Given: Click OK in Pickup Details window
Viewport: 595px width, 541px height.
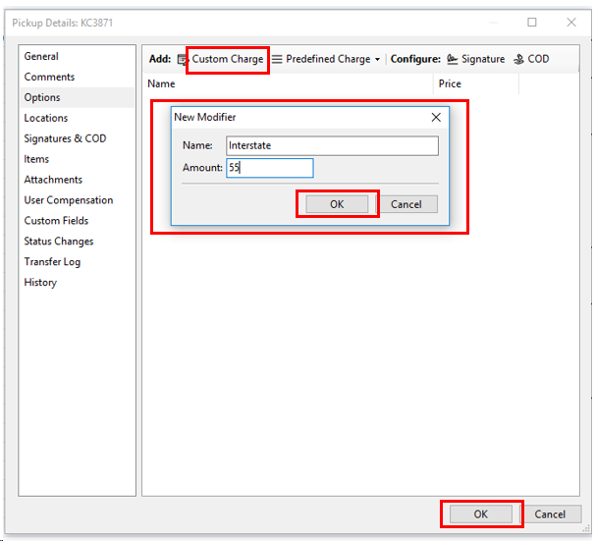Looking at the screenshot, I should pos(480,514).
